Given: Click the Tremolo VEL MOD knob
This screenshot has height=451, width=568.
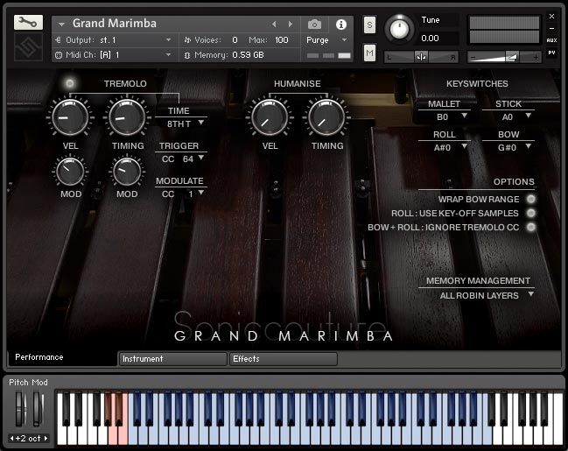Looking at the screenshot, I should (70, 172).
